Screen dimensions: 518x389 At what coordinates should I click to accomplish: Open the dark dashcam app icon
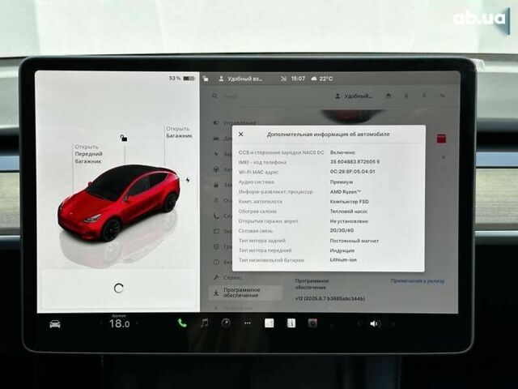[x=312, y=323]
